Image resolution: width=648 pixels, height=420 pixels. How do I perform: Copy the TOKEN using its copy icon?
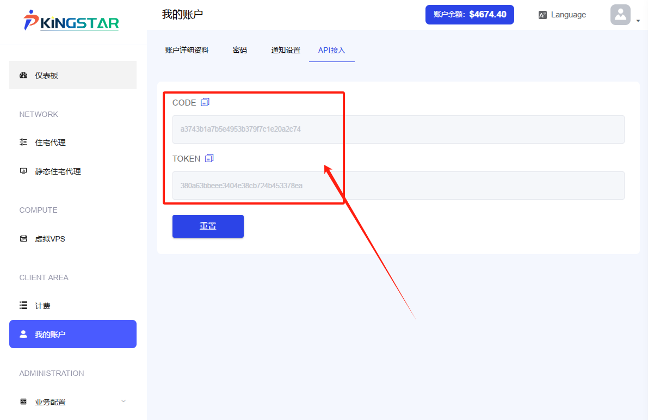point(209,158)
